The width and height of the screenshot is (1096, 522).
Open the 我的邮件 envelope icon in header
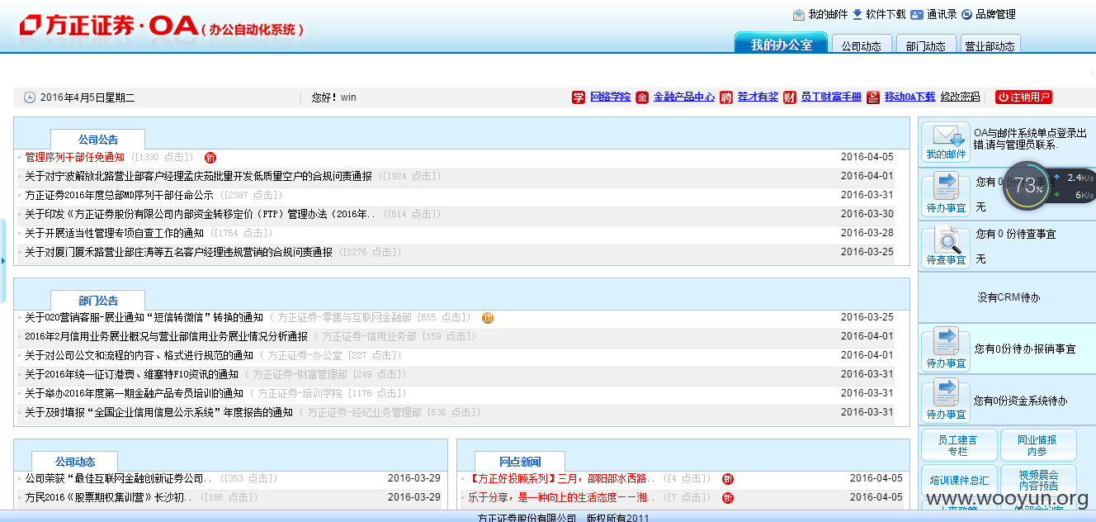click(x=798, y=14)
